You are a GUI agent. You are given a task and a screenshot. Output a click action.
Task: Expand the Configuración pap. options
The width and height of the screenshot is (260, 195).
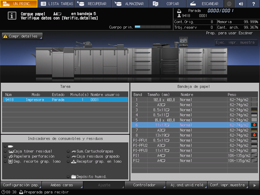[x=21, y=185]
